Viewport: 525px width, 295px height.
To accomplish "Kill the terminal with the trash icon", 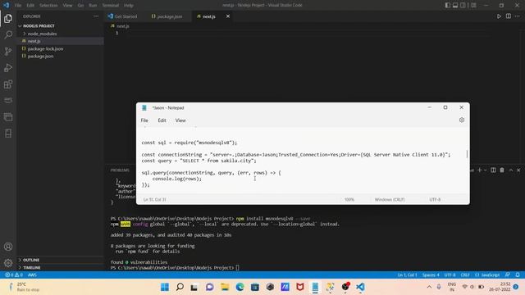I will (502, 170).
